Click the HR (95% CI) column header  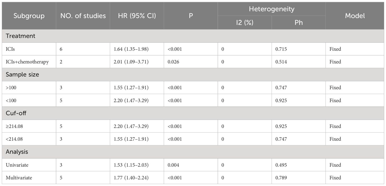(137, 16)
